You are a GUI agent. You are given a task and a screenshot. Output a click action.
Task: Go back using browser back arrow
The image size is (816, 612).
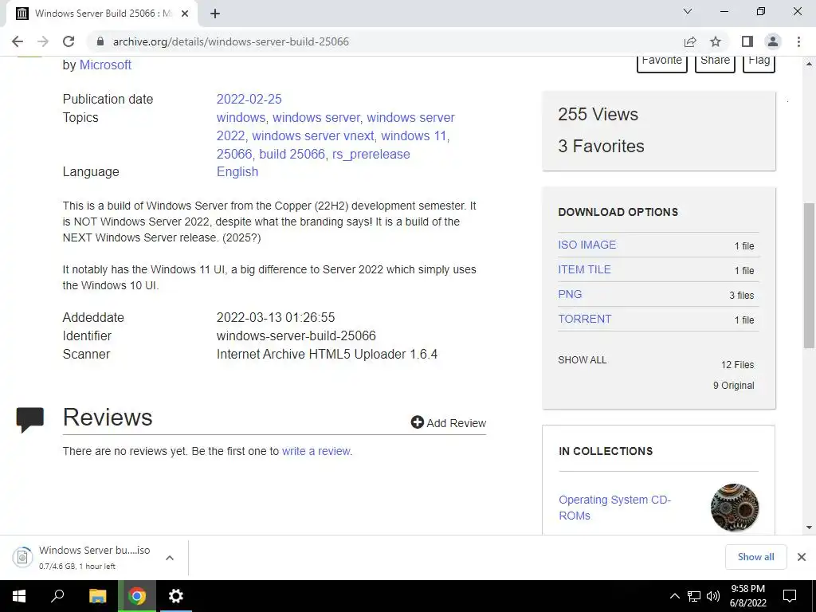(18, 41)
